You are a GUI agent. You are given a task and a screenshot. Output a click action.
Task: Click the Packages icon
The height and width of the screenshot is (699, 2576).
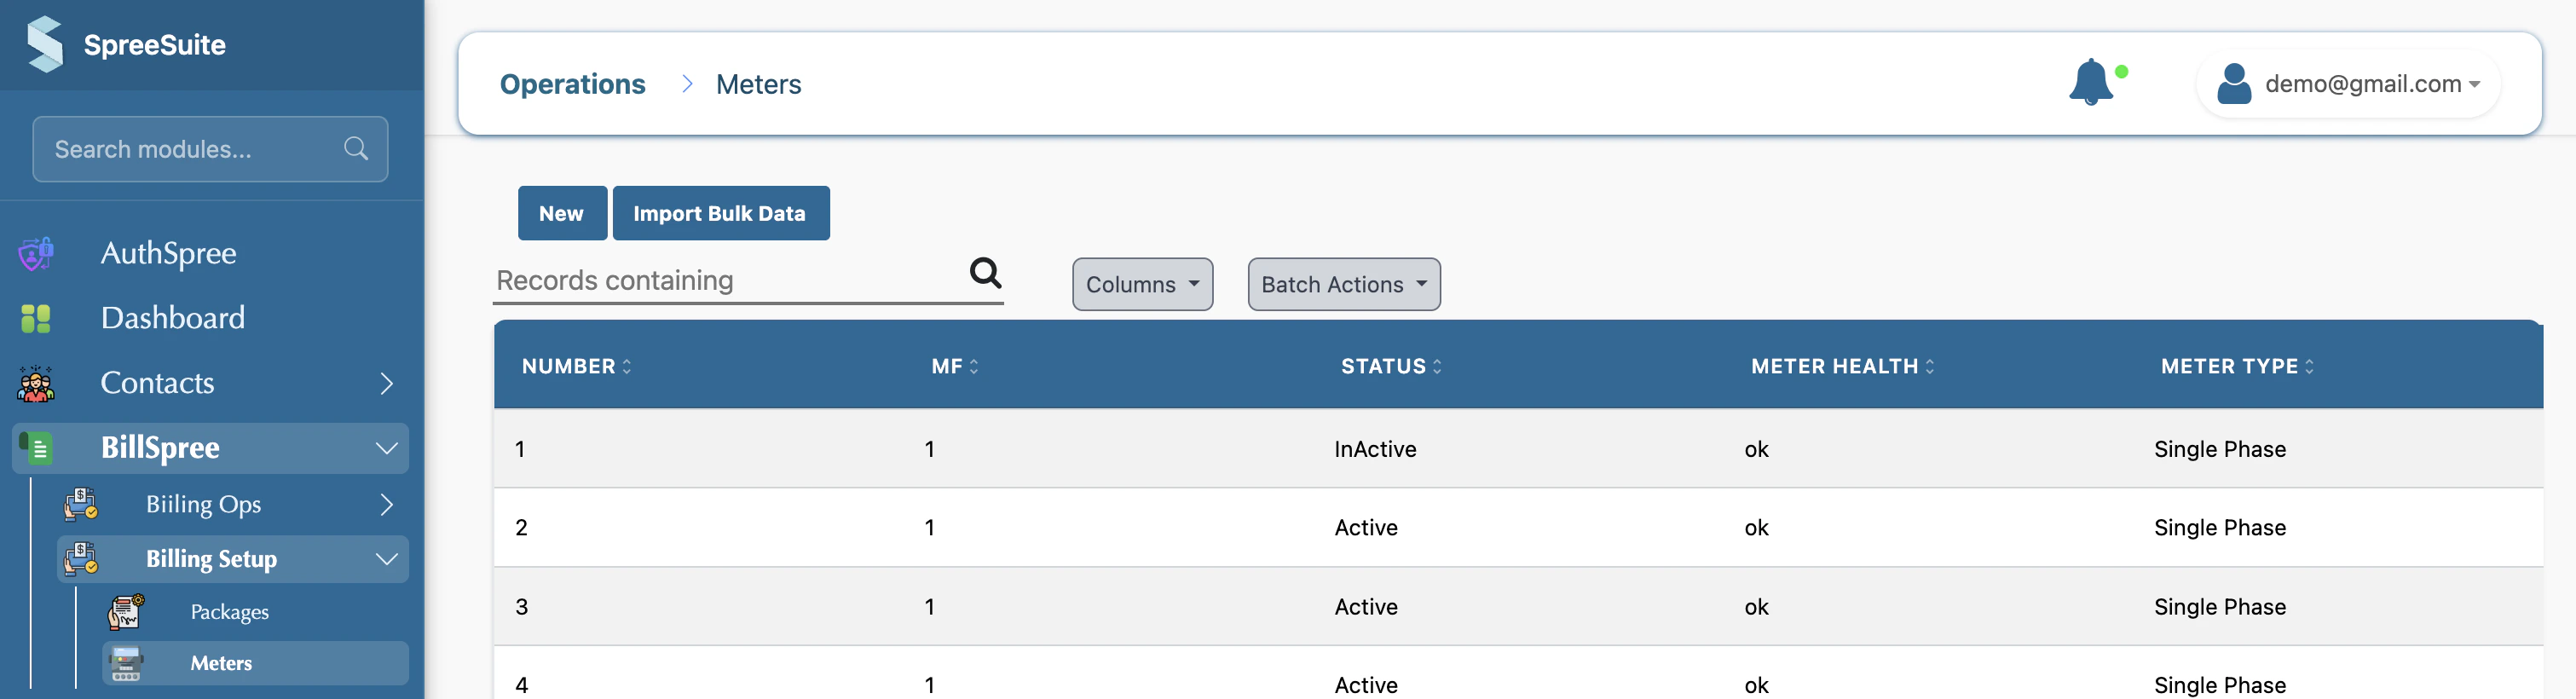(x=126, y=611)
